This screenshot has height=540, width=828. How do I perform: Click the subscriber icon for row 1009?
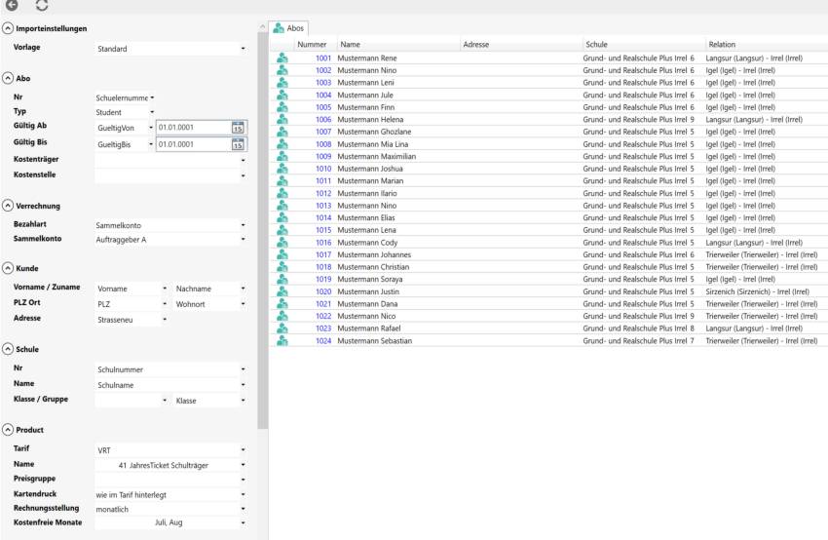click(282, 156)
